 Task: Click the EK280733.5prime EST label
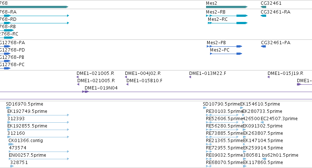coord(262,111)
